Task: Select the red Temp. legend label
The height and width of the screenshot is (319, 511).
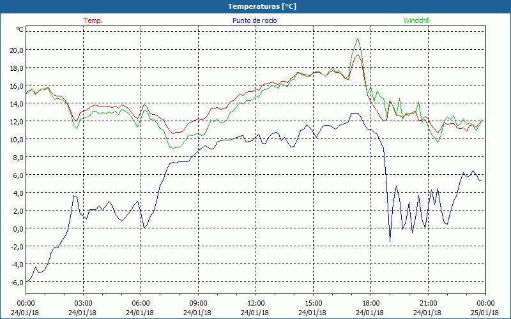Action: (x=93, y=20)
